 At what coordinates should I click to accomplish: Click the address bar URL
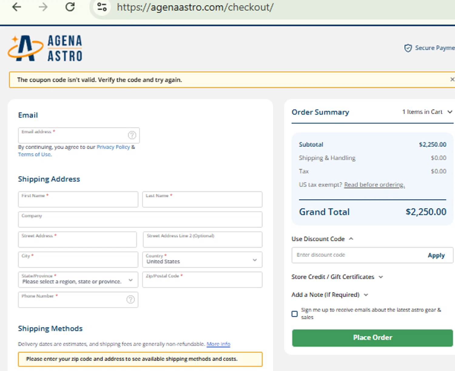[195, 7]
